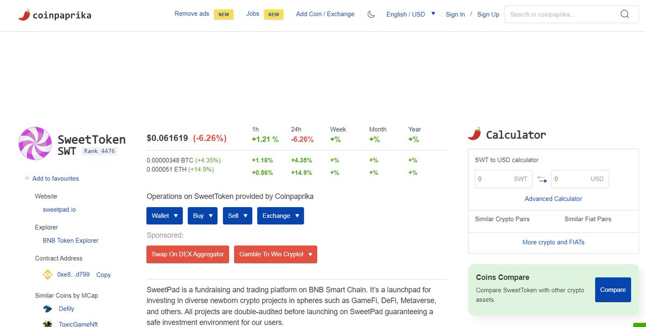
Task: Click the Calculator chili pepper icon
Action: 474,134
